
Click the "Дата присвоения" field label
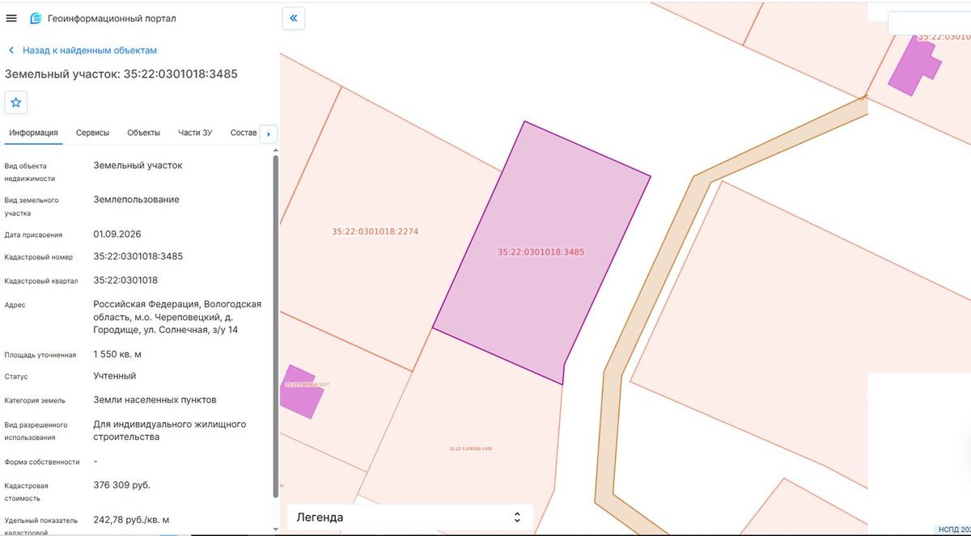point(34,235)
